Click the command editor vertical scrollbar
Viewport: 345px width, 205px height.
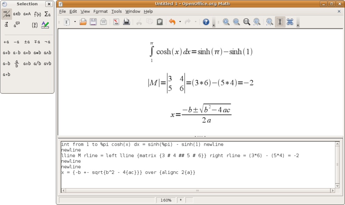[337, 165]
